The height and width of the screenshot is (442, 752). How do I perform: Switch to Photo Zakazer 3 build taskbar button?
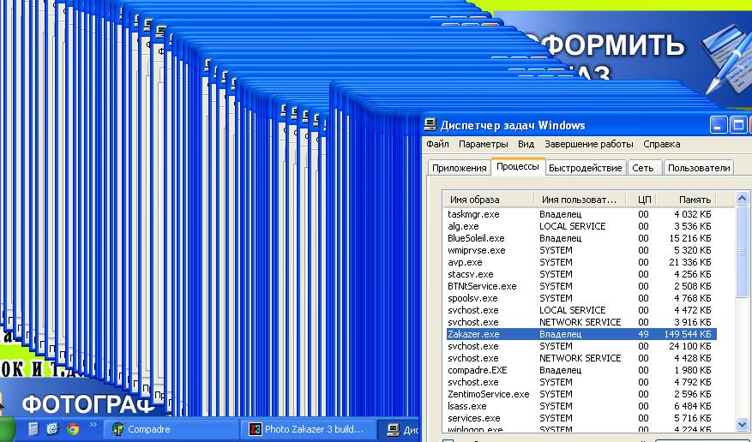pyautogui.click(x=309, y=429)
